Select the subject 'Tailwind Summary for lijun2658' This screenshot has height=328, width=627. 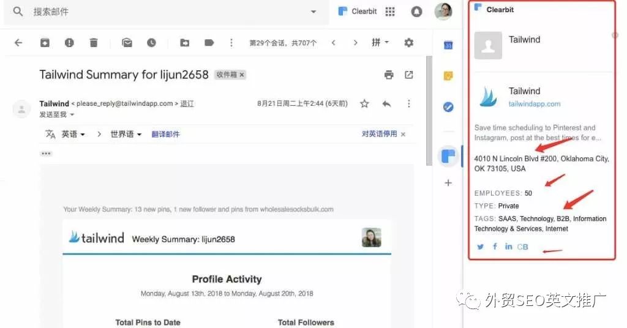tap(124, 75)
